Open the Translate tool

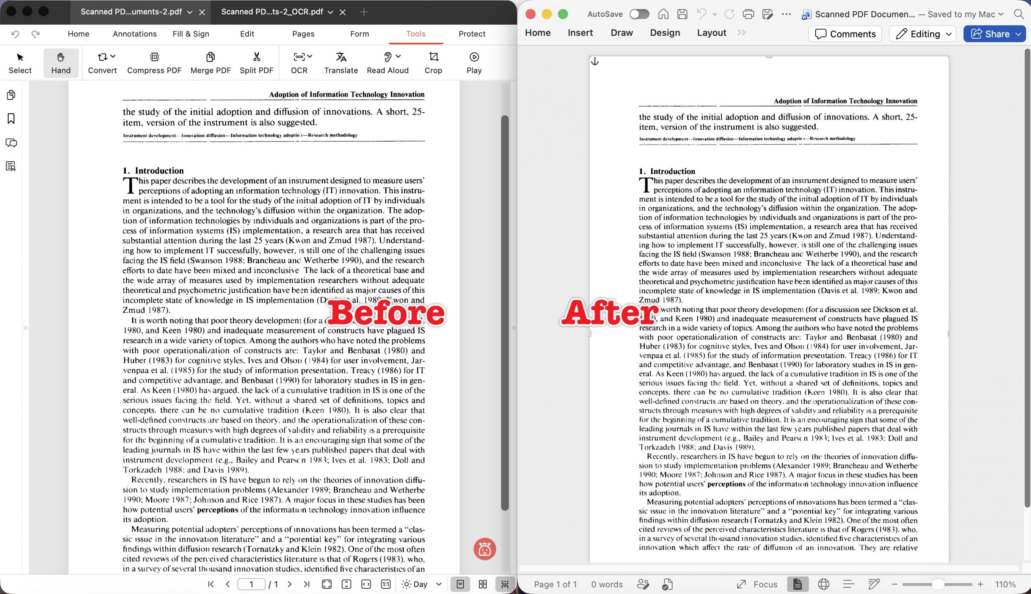[341, 63]
